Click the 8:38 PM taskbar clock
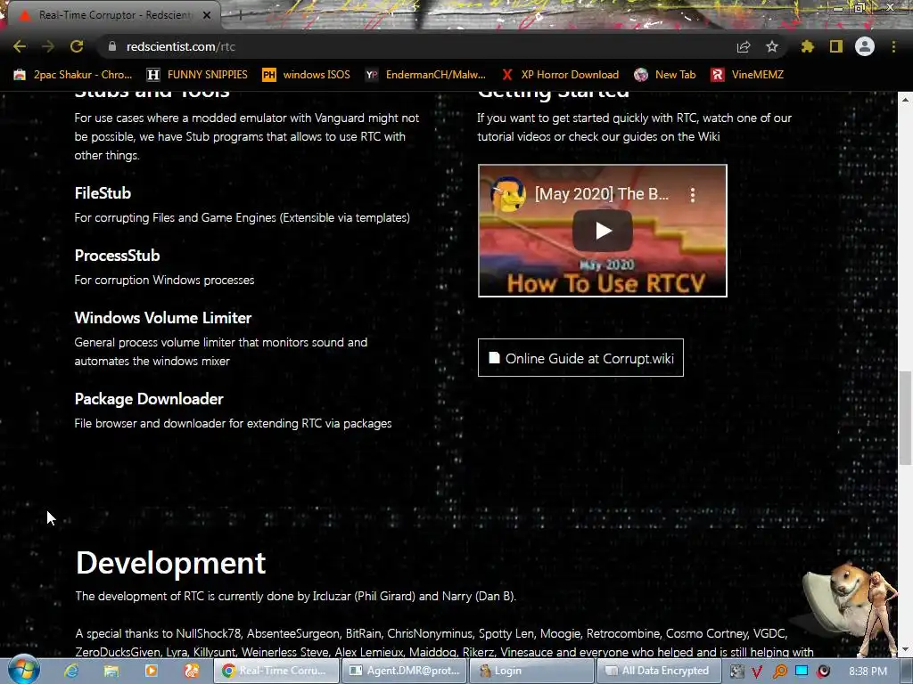The image size is (913, 684). (x=868, y=672)
